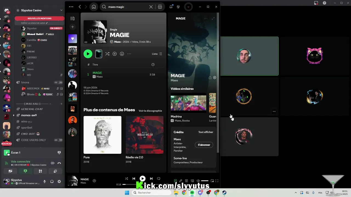Screen dimensions: 351x197
Task: Open the general-chat Discord channel
Action: 32,109
